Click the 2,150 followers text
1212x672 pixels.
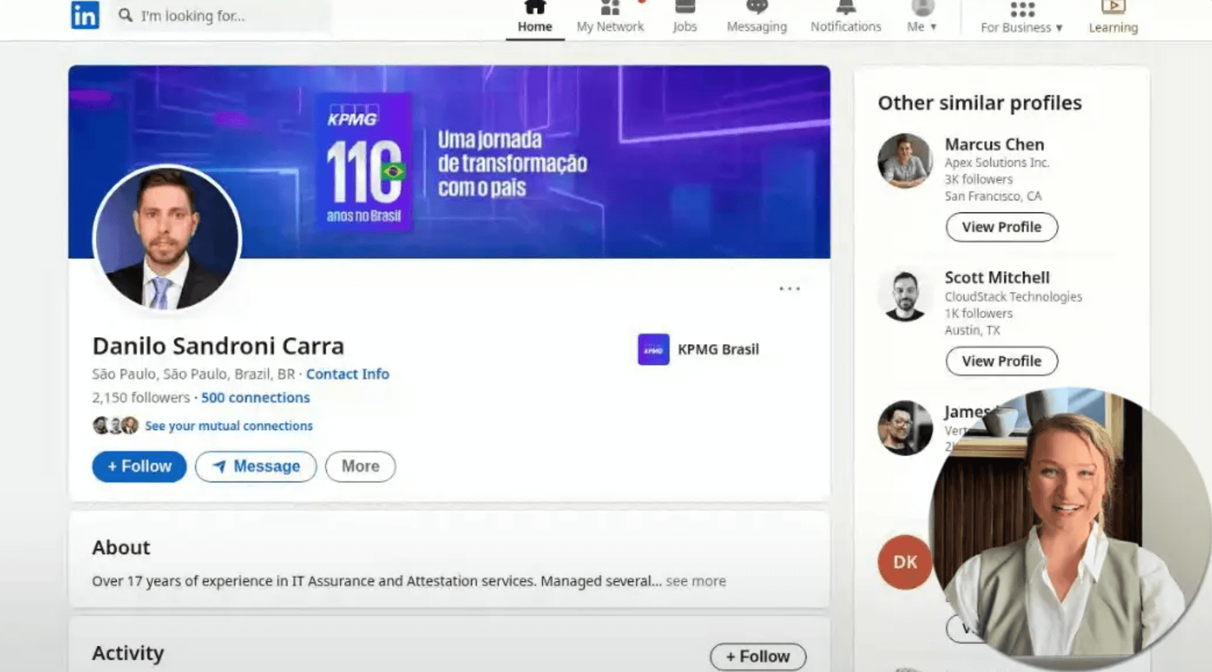pyautogui.click(x=141, y=398)
